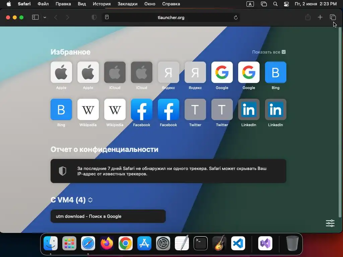Open Launchpad from the Dock
The width and height of the screenshot is (343, 257).
pyautogui.click(x=69, y=243)
